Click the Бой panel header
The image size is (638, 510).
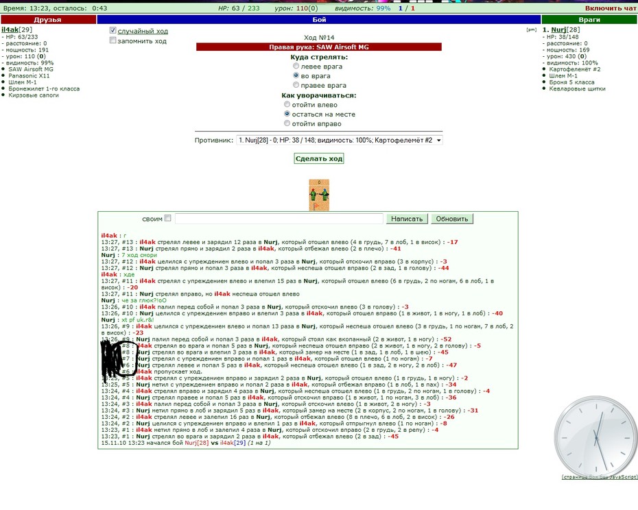pyautogui.click(x=319, y=19)
